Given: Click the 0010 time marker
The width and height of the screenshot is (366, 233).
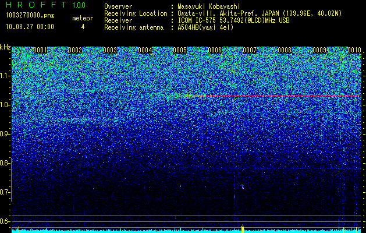Looking at the screenshot, I should [354, 50].
